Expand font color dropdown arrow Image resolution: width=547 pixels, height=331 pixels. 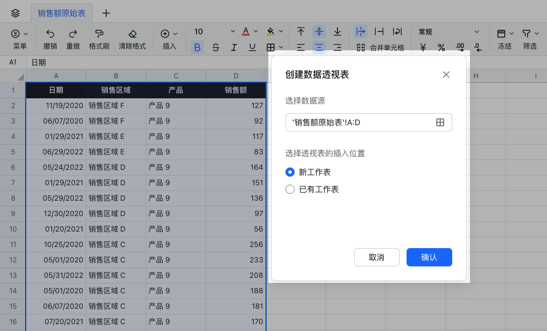[x=256, y=31]
